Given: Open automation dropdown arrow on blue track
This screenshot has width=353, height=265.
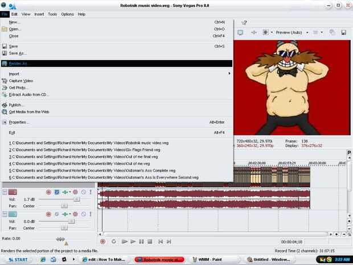Looking at the screenshot, I should (x=70, y=214).
